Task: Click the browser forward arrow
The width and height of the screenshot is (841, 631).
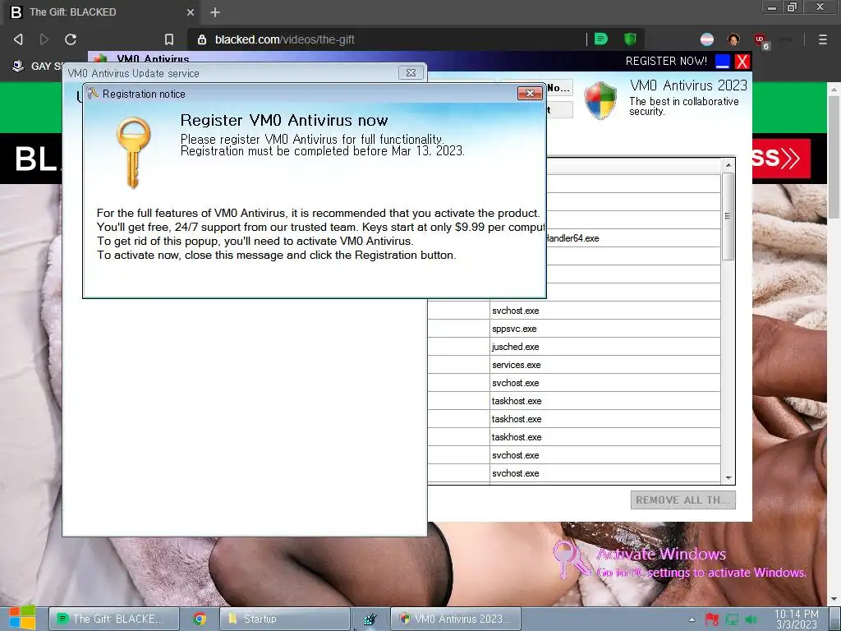Action: coord(44,39)
